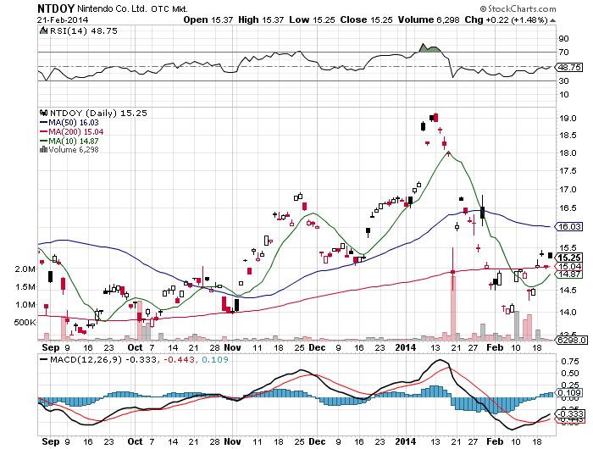Click the NTDOY candlestick legend icon

[43, 113]
